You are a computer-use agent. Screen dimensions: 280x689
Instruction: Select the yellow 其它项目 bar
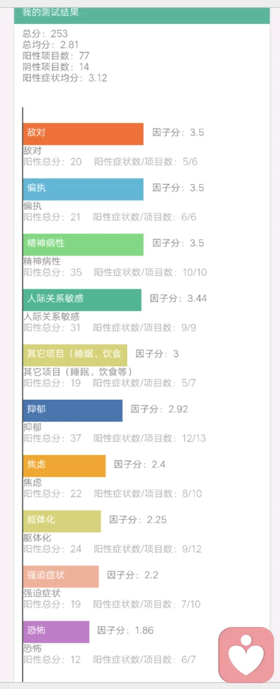(x=75, y=355)
